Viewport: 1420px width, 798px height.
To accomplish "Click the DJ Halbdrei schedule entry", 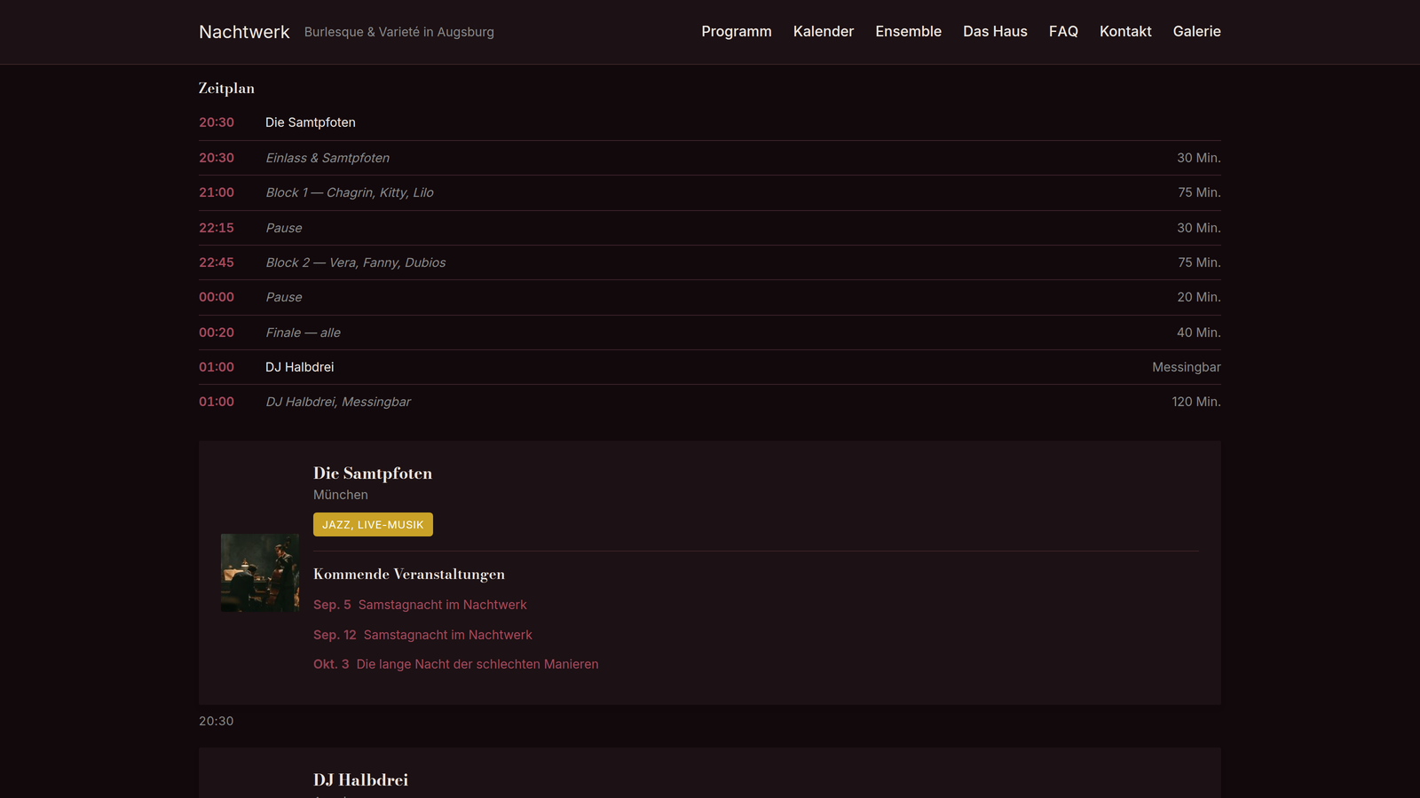I will tap(300, 367).
